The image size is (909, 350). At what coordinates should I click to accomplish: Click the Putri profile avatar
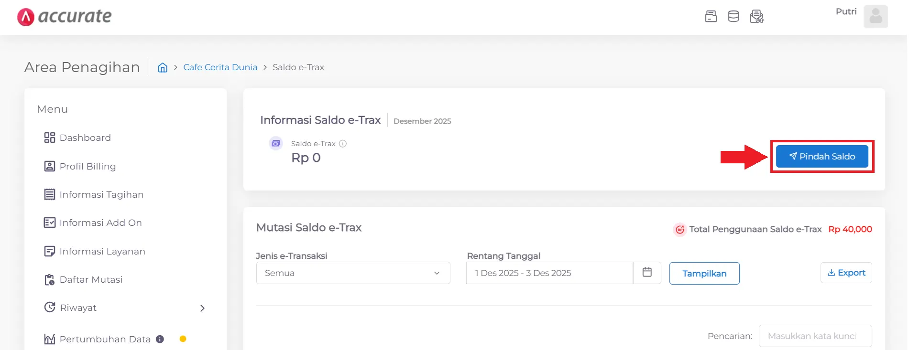(x=876, y=17)
